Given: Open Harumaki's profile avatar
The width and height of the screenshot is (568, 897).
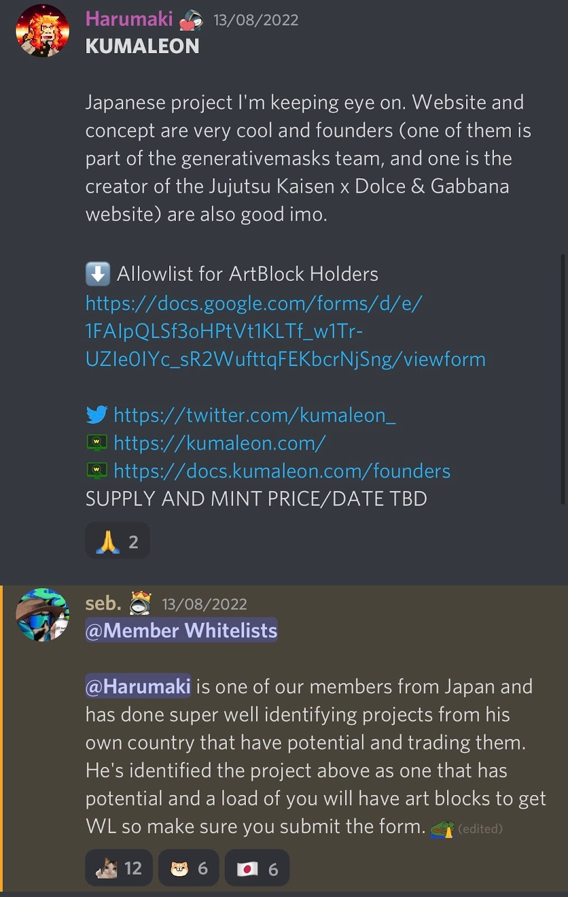Looking at the screenshot, I should [43, 31].
